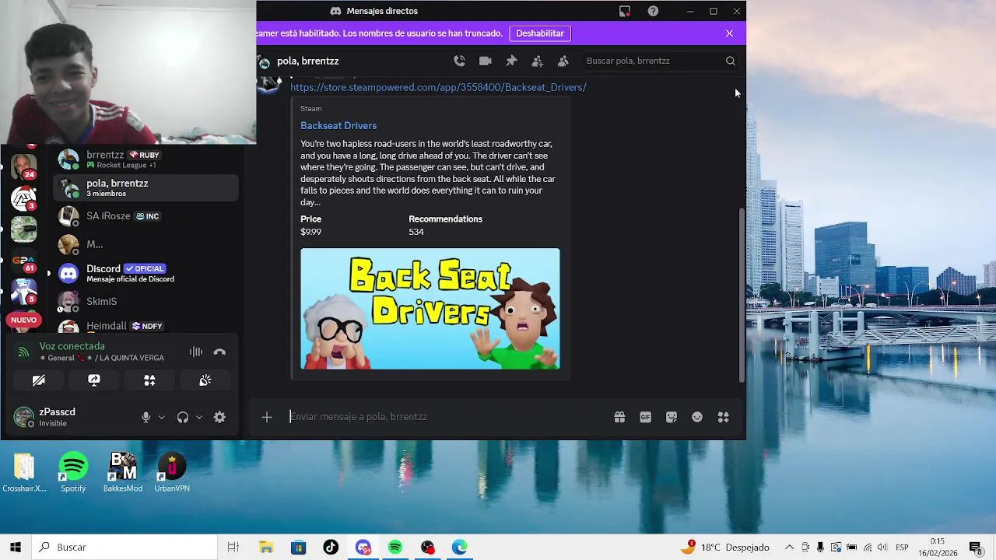
Task: Open TikTok from the taskbar
Action: 331,548
